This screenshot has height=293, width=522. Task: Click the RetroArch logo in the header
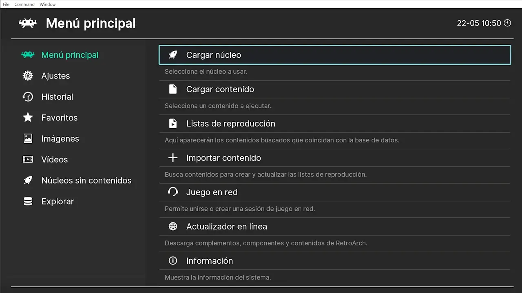(27, 23)
